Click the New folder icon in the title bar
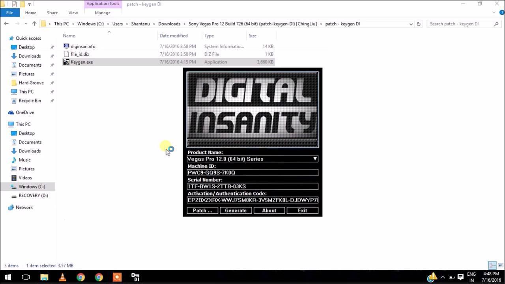This screenshot has width=505, height=284. (x=22, y=4)
